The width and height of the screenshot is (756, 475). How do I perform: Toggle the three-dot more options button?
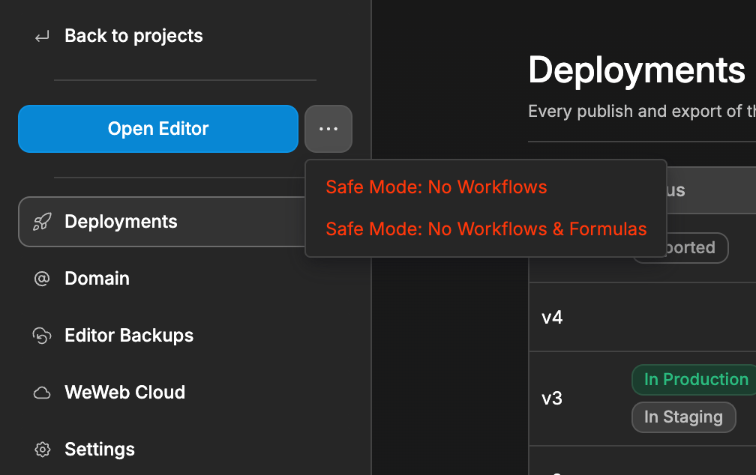328,129
